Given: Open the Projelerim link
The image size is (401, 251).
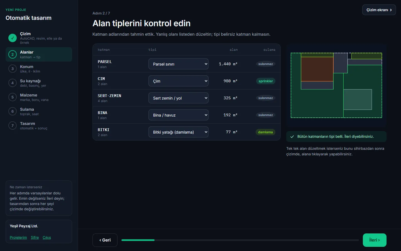Looking at the screenshot, I should tap(18, 238).
